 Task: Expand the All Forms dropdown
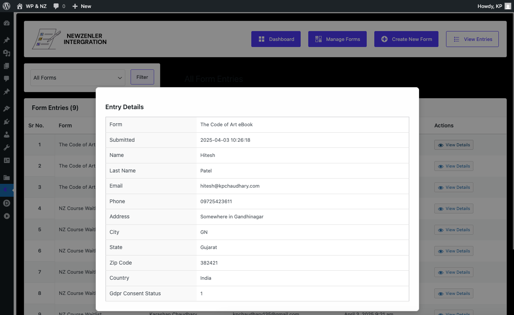(78, 78)
